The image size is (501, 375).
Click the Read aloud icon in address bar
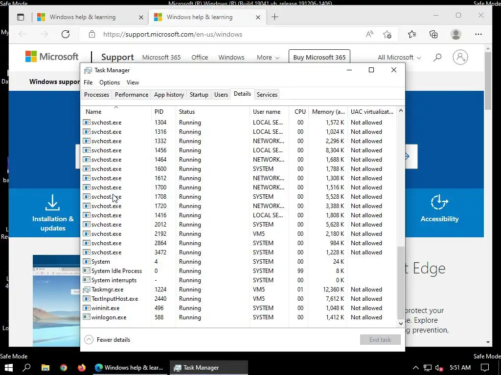(369, 34)
